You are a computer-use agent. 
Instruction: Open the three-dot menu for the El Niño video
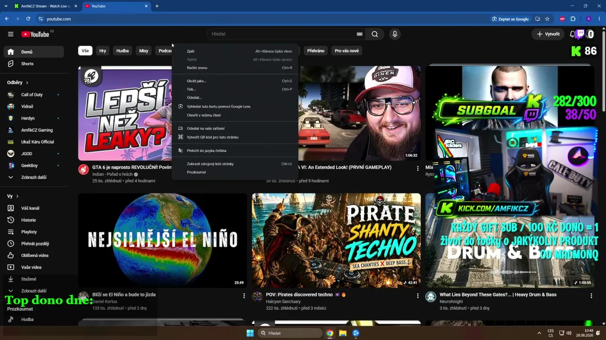point(244,296)
